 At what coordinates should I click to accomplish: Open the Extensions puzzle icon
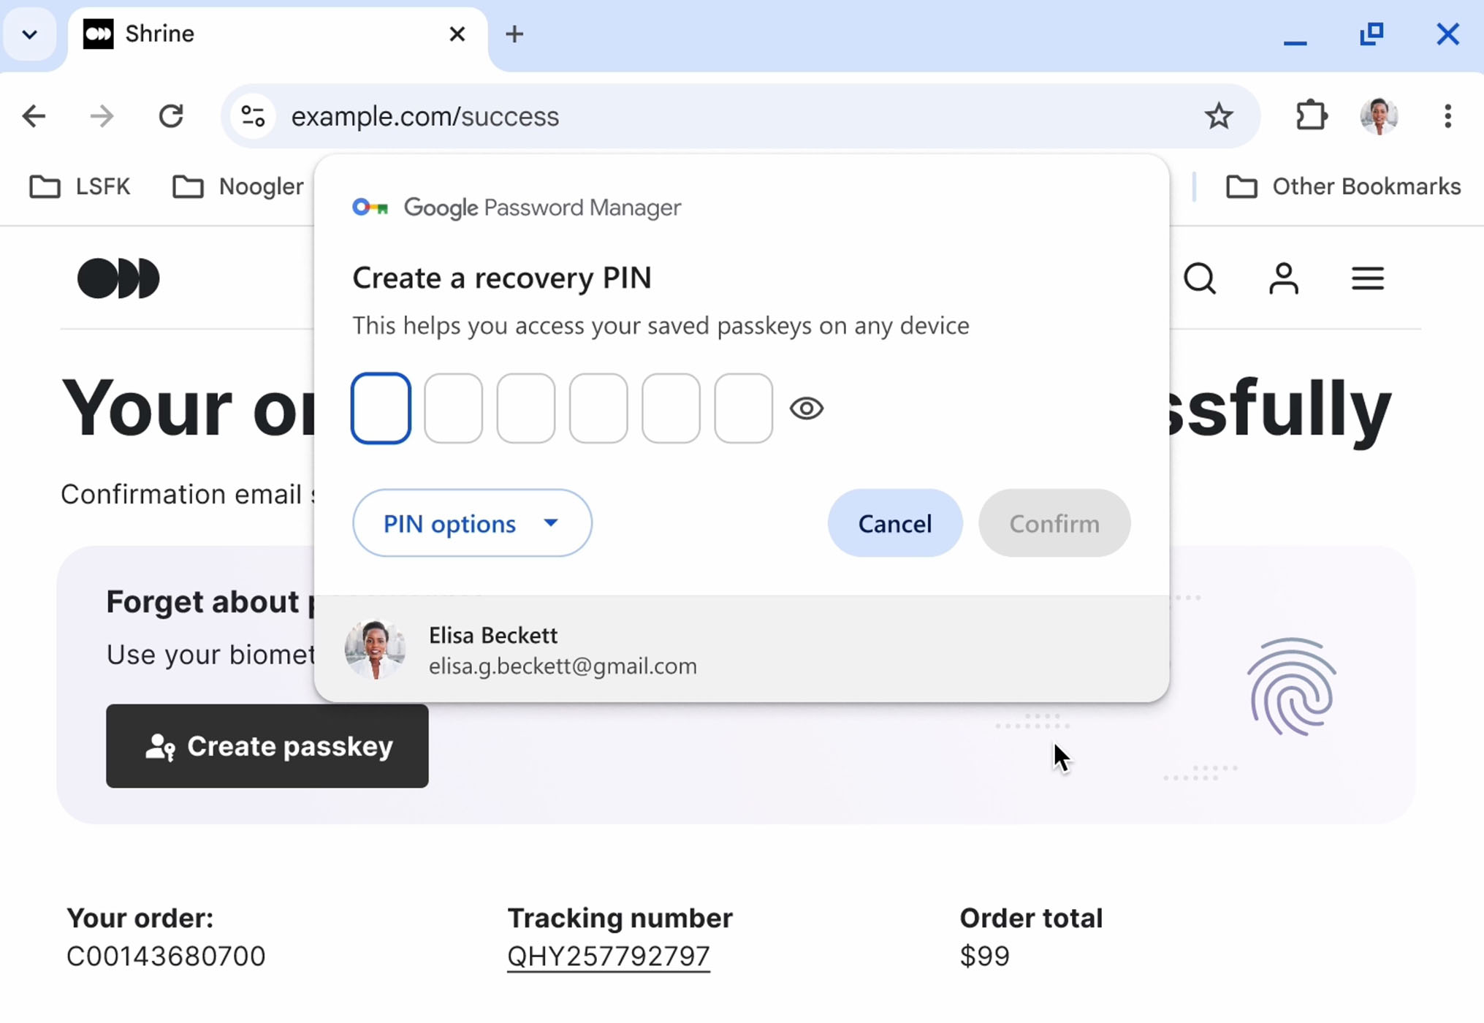click(x=1312, y=116)
